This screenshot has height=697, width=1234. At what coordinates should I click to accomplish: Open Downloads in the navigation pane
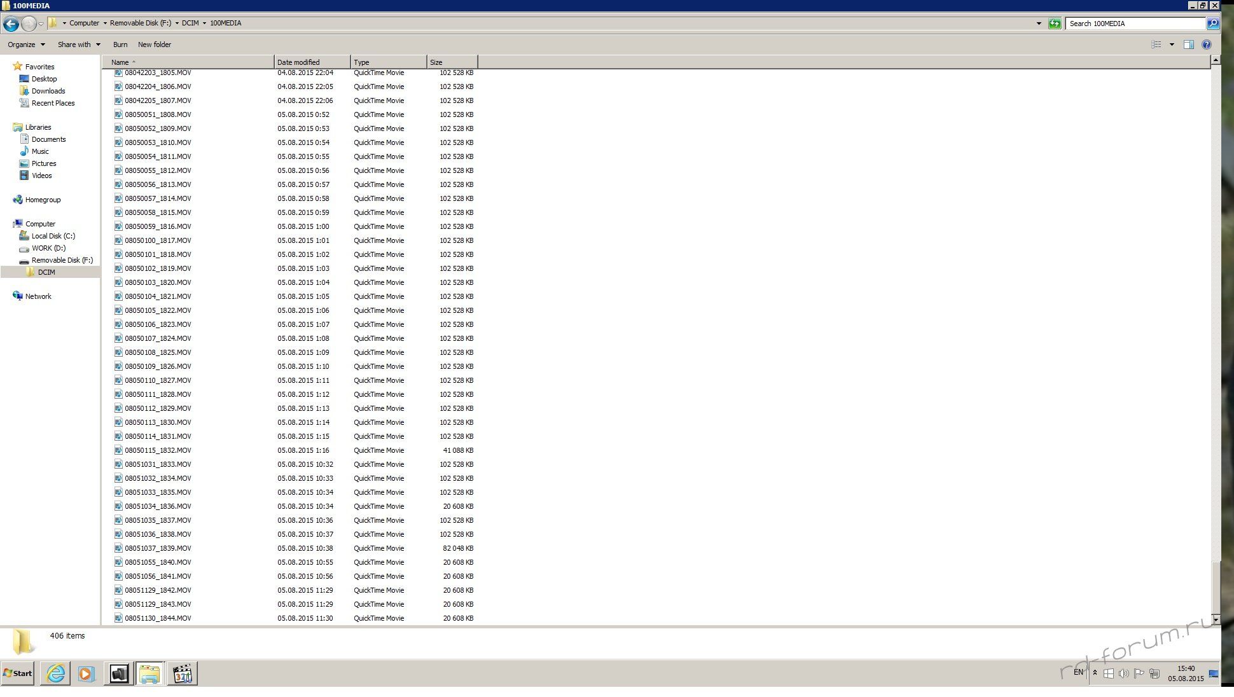click(x=42, y=91)
